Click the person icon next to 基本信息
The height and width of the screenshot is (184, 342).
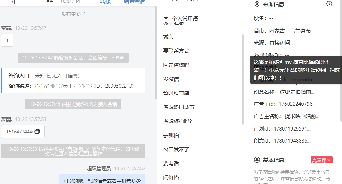[x=257, y=160]
